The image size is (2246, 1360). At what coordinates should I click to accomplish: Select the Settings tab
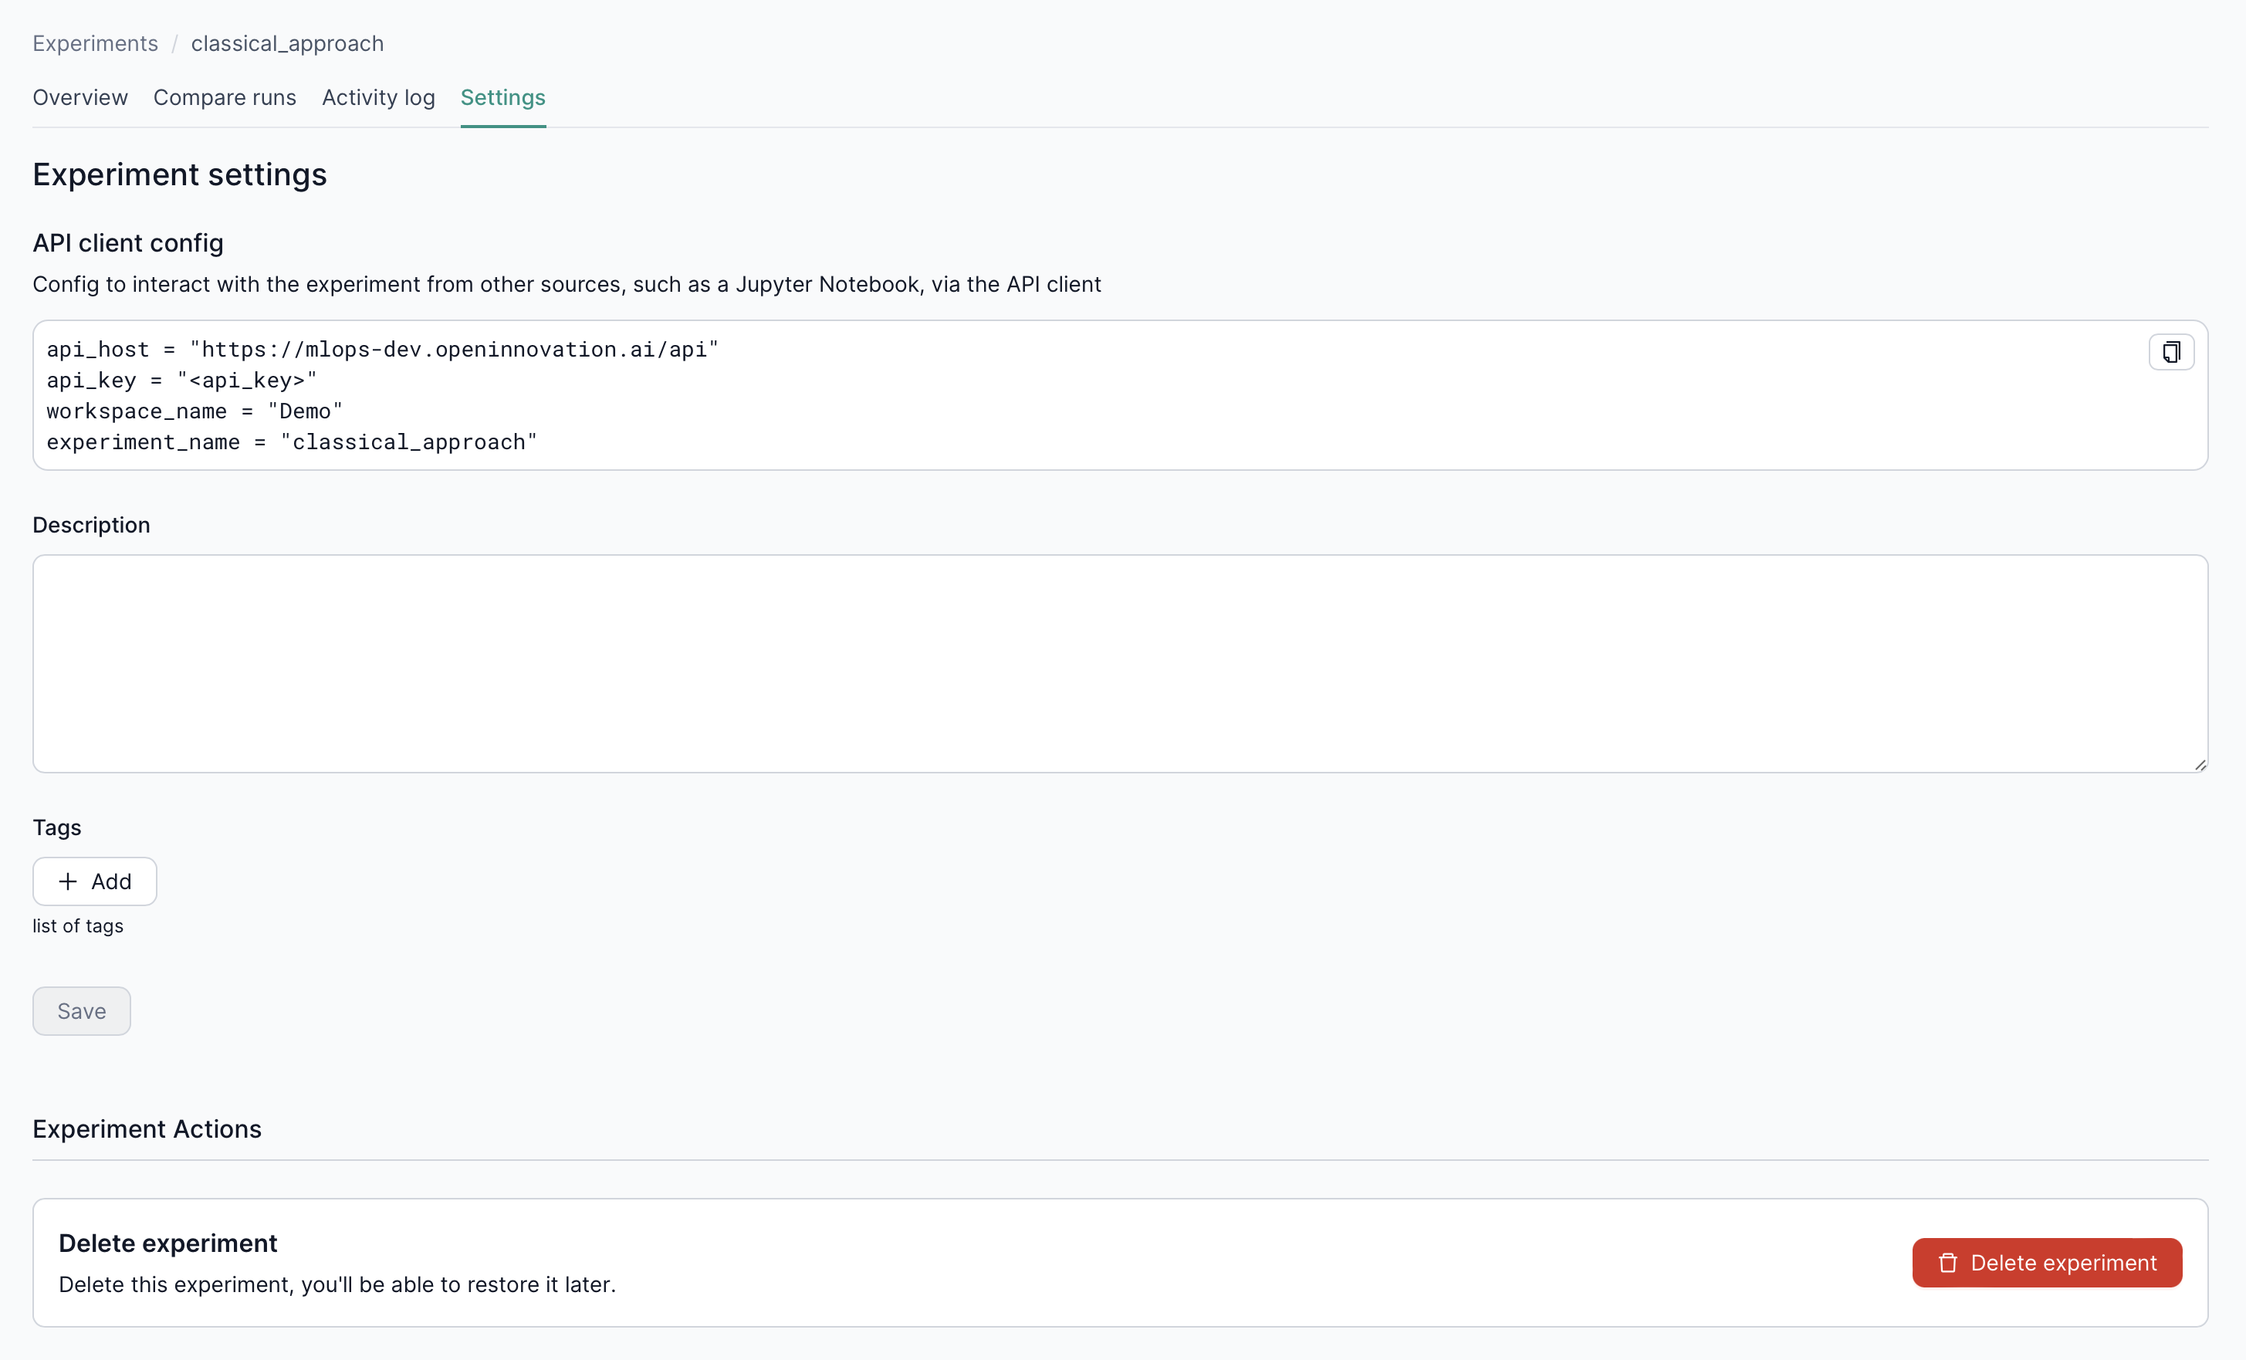pos(502,97)
